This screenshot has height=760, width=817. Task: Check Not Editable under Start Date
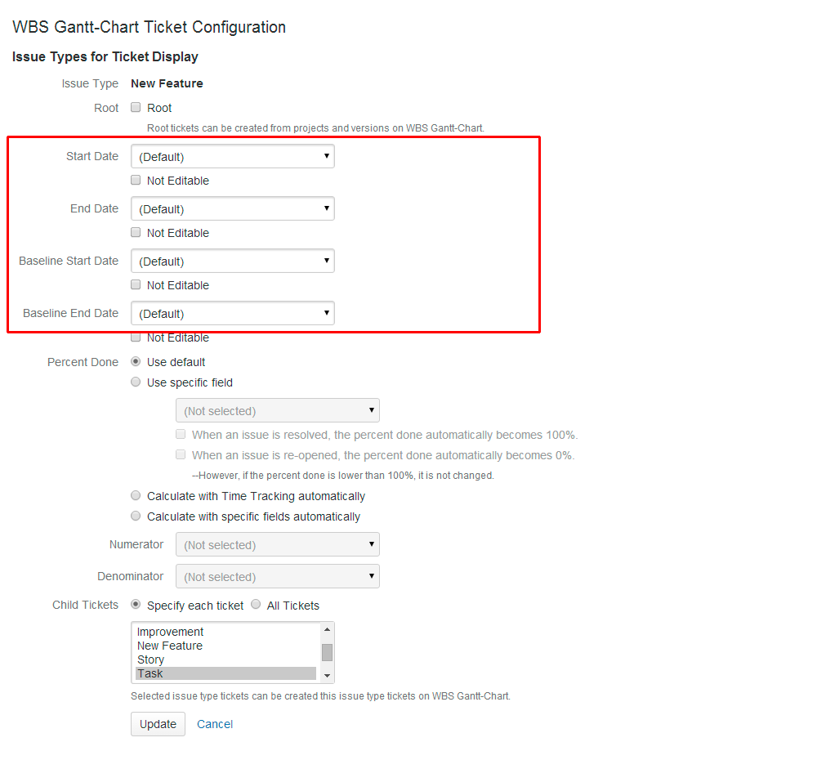136,181
